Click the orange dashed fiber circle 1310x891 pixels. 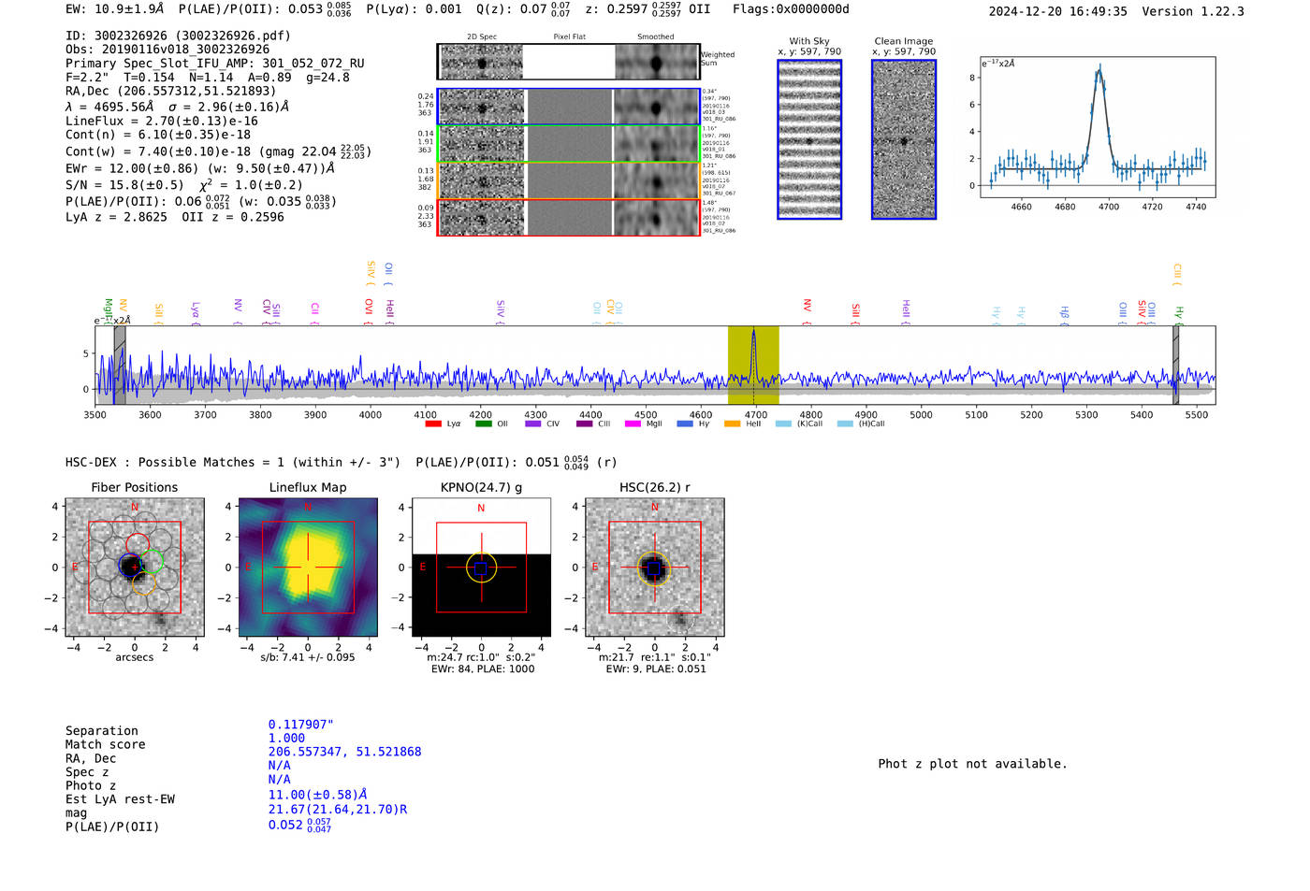(142, 583)
